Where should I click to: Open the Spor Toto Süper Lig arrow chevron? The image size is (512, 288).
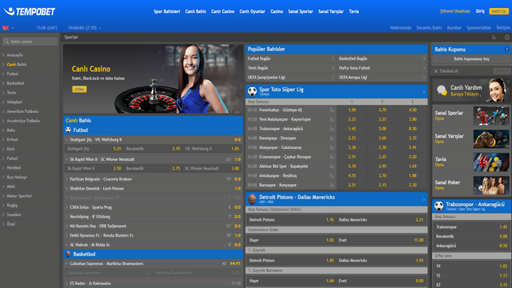pos(424,91)
